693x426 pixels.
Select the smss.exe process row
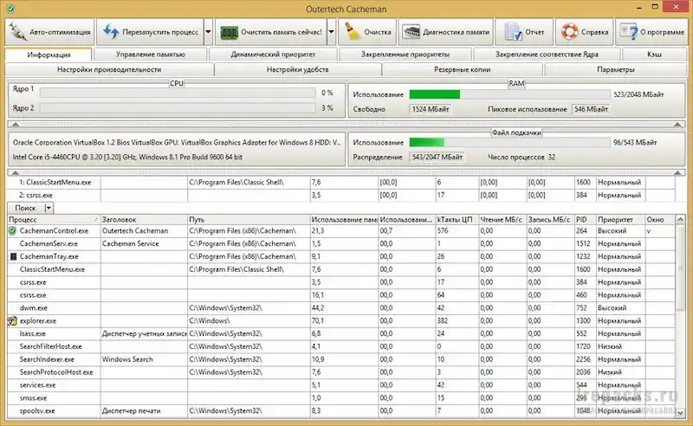pyautogui.click(x=341, y=397)
